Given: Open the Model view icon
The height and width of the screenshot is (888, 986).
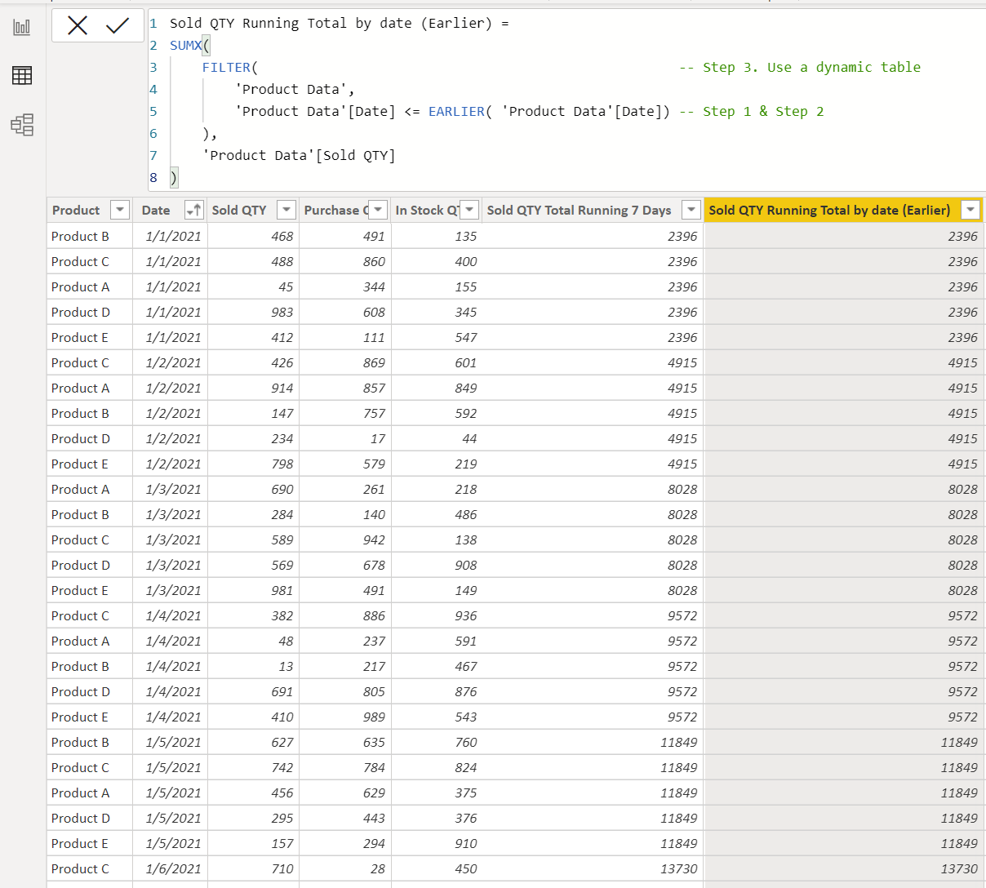Looking at the screenshot, I should (22, 125).
